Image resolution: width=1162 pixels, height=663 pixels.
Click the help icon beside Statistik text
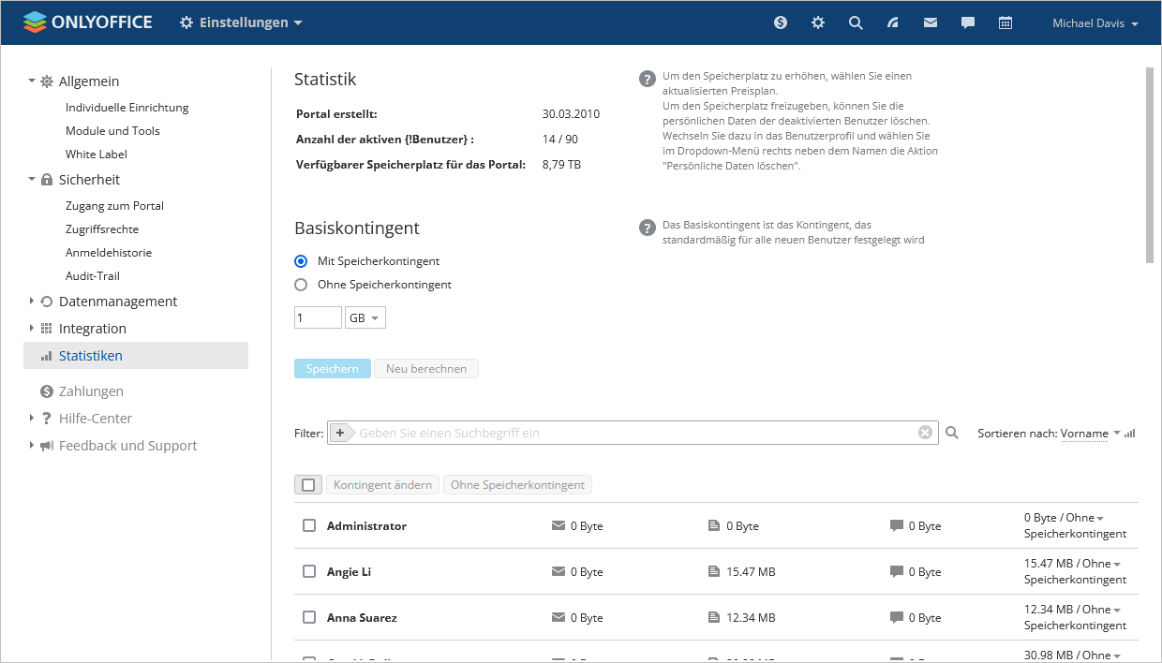pyautogui.click(x=647, y=79)
